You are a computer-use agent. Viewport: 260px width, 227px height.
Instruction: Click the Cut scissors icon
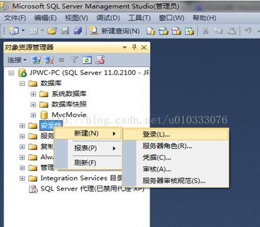[x=206, y=31]
